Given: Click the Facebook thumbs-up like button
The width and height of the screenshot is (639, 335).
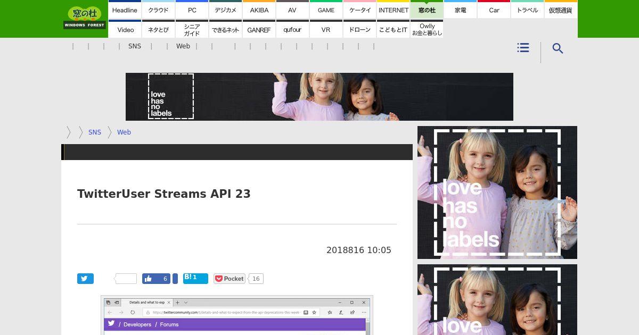Looking at the screenshot, I should 156,279.
